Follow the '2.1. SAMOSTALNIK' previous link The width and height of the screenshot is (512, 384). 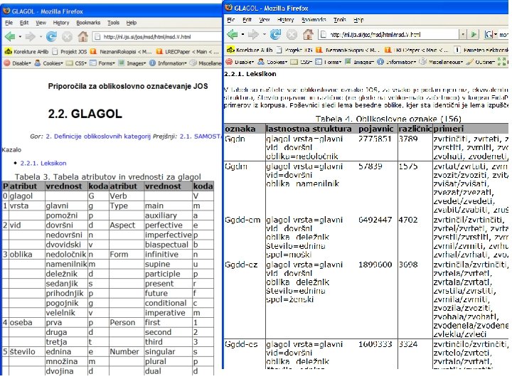[201, 136]
